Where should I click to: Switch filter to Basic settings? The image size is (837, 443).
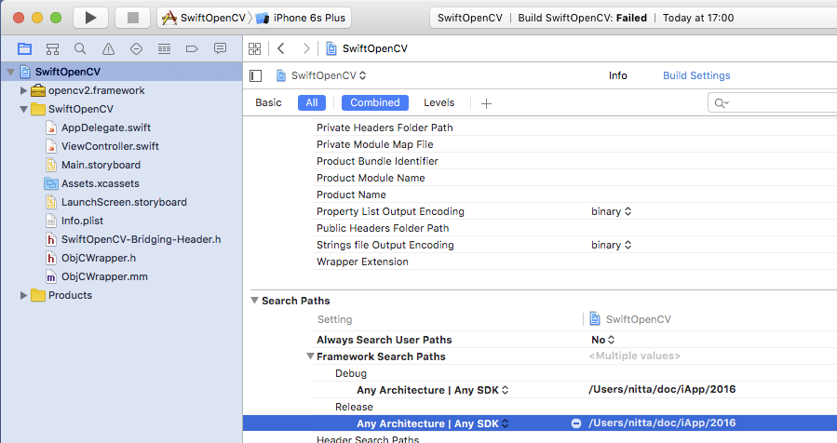(x=268, y=102)
